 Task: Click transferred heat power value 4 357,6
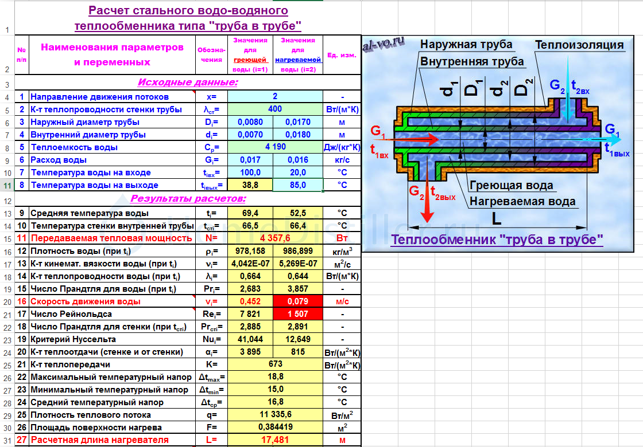click(x=275, y=238)
